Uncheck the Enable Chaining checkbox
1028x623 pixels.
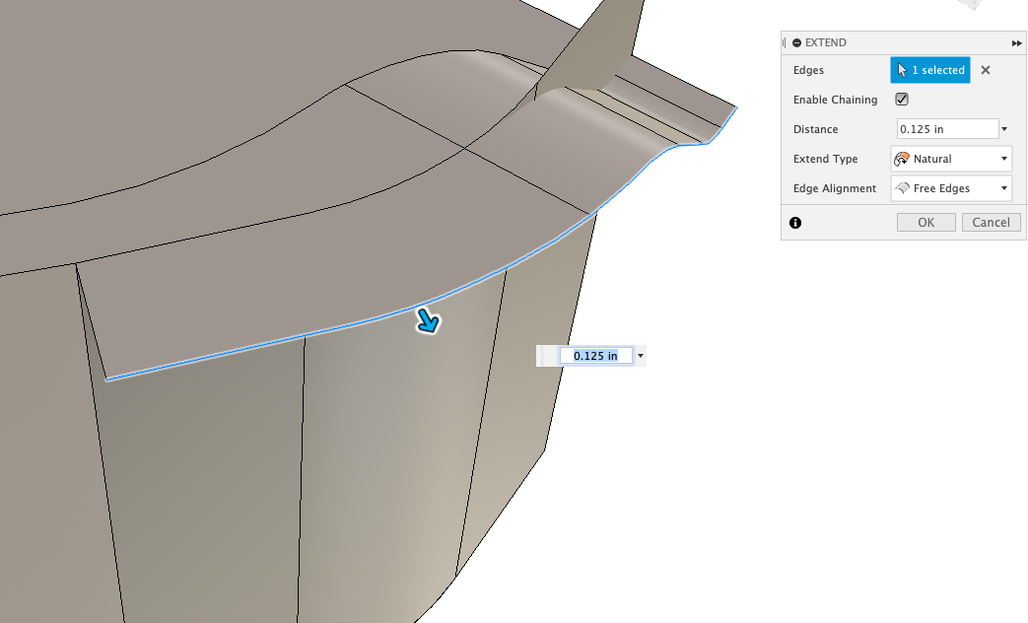click(902, 99)
